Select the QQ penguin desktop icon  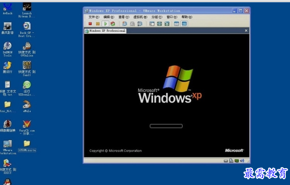pyautogui.click(x=7, y=182)
